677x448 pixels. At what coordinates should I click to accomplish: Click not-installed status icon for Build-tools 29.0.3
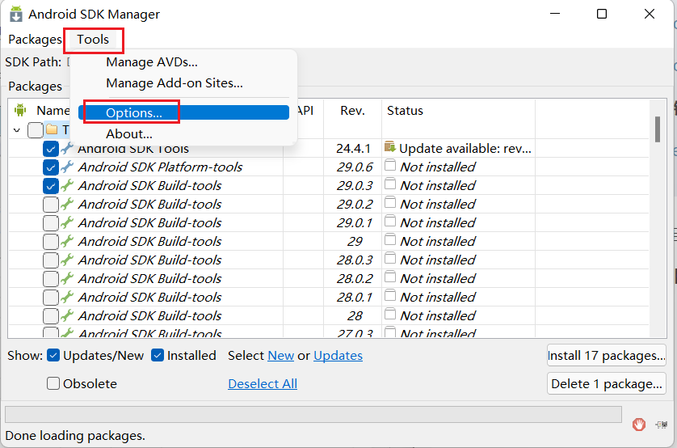390,184
